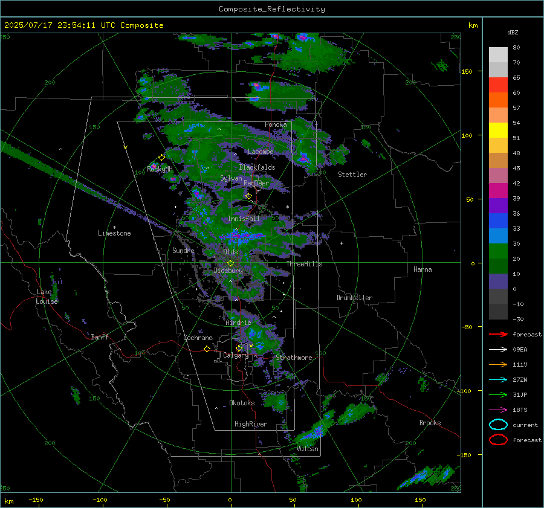Click the Limestone label
Viewport: 544px width, 508px height.
coord(114,233)
